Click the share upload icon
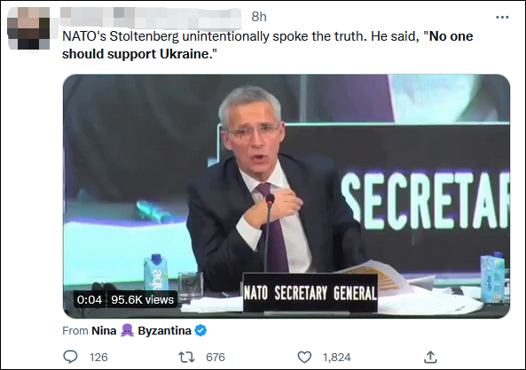The height and width of the screenshot is (370, 526). tap(430, 358)
